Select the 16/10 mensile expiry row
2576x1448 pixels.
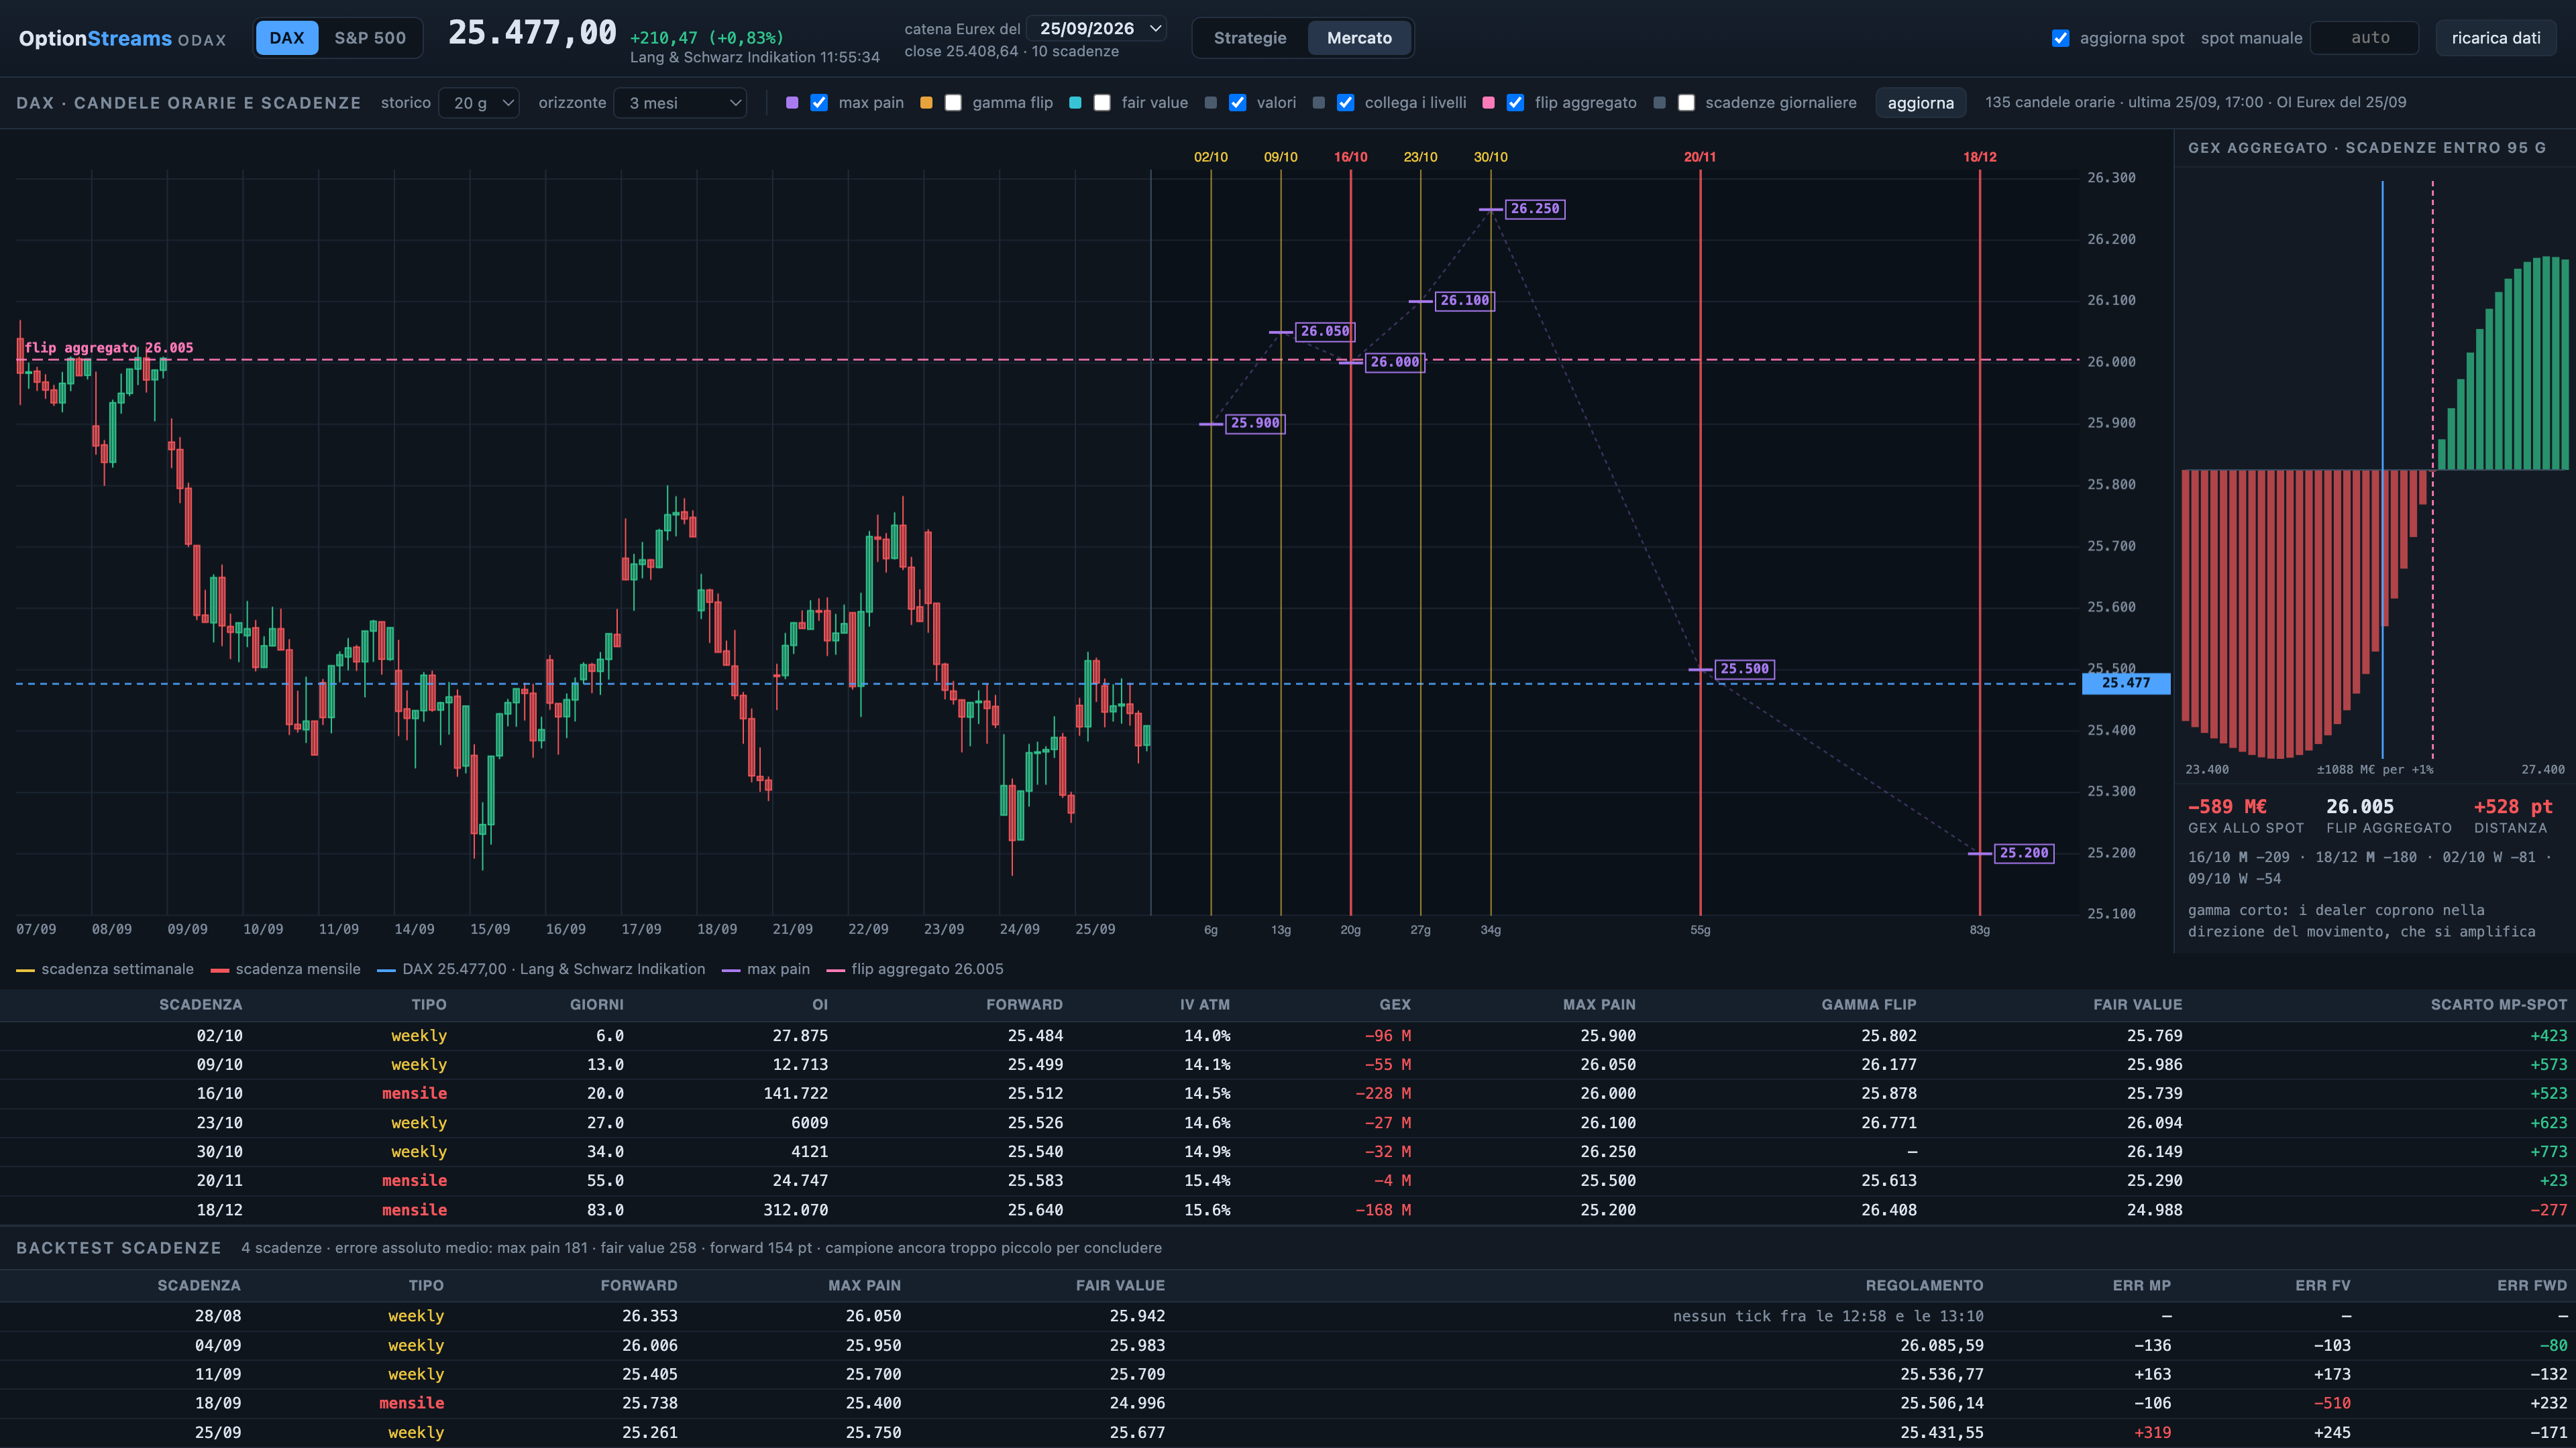1288,1094
